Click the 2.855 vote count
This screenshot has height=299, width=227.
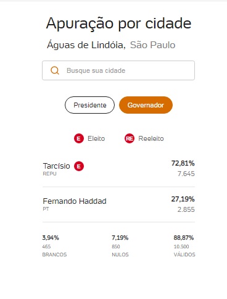[186, 209]
